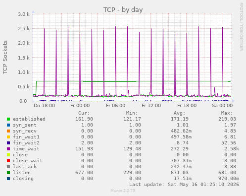The height and width of the screenshot is (196, 246).
Task: Click the fin_wait1 yellow legend swatch
Action: click(8, 137)
